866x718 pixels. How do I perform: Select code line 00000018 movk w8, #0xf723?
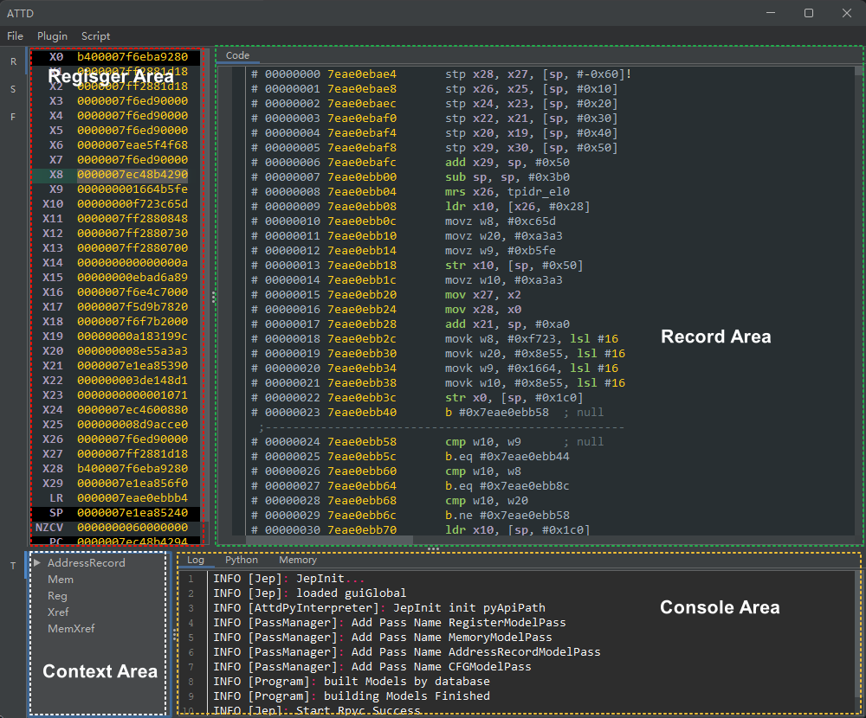436,339
